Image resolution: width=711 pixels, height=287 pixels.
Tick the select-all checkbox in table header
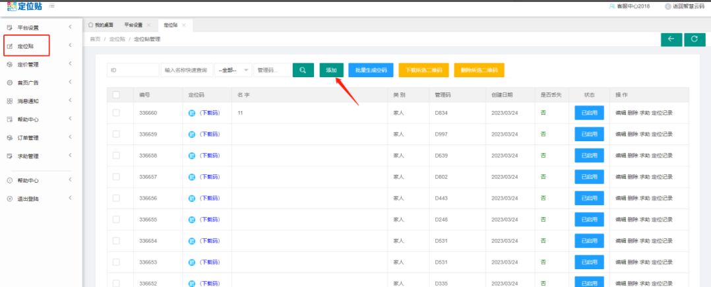[x=116, y=95]
